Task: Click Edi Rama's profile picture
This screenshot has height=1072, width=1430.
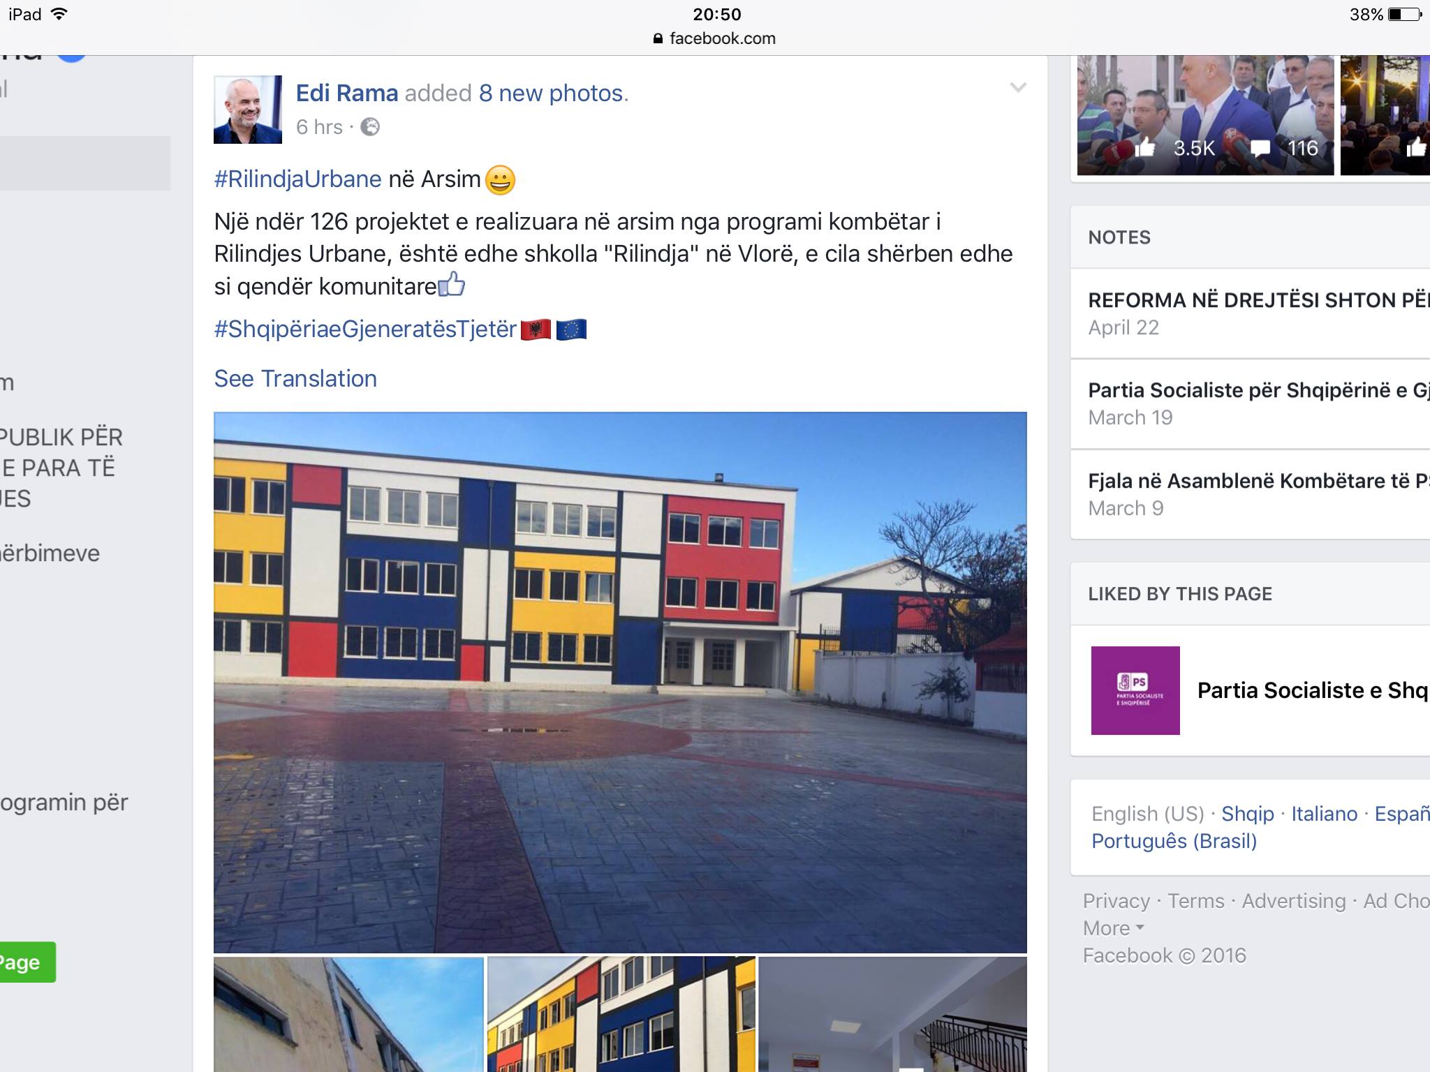Action: click(x=248, y=110)
